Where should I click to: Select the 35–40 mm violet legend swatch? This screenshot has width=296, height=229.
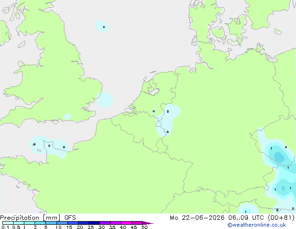tap(115, 223)
